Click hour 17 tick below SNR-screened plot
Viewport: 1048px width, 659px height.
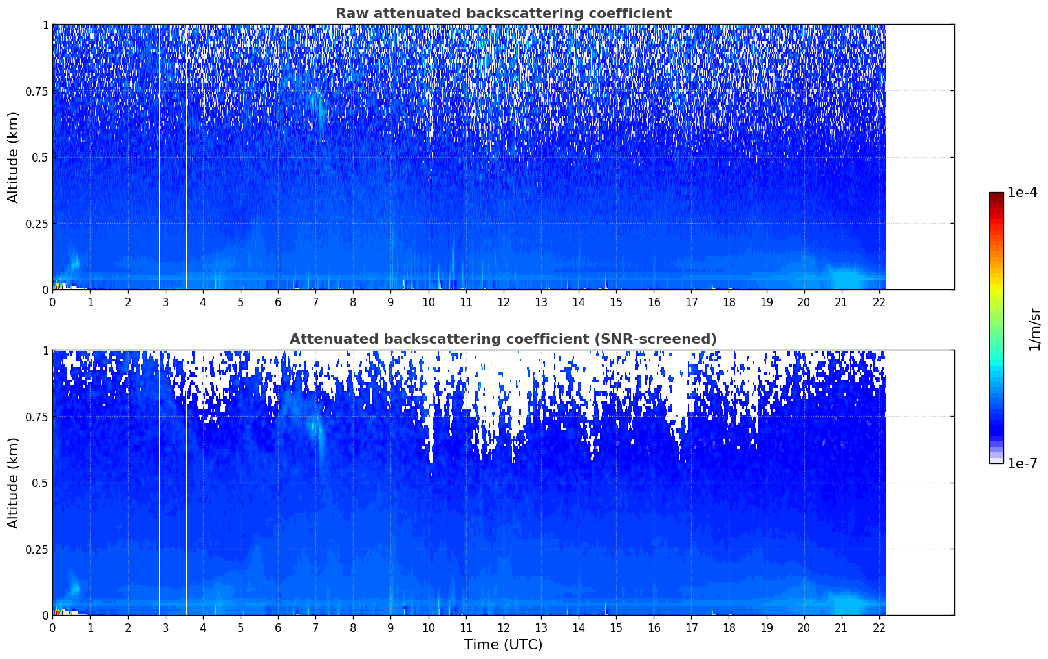click(691, 627)
